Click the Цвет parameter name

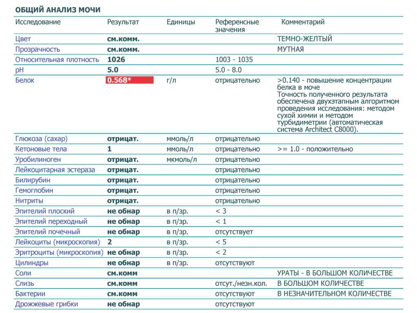point(23,39)
